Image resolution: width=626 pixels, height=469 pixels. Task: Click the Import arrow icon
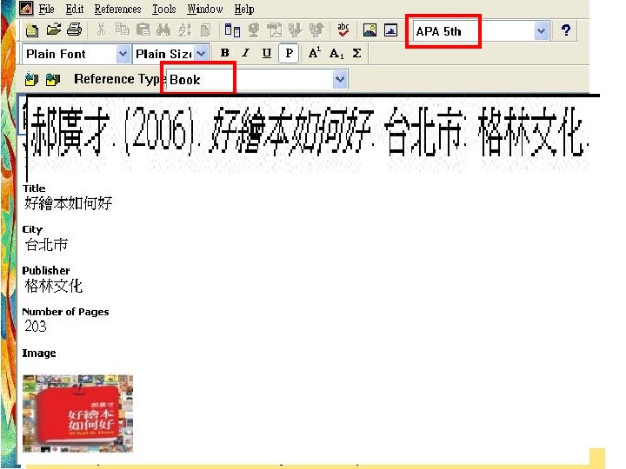tap(295, 30)
